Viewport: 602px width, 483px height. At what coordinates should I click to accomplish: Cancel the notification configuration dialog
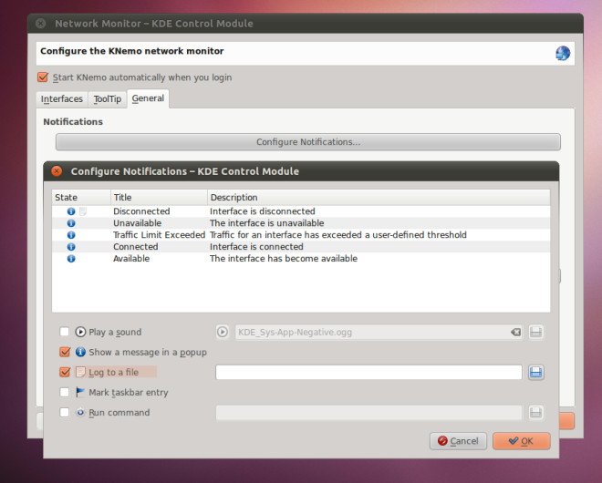click(x=458, y=441)
